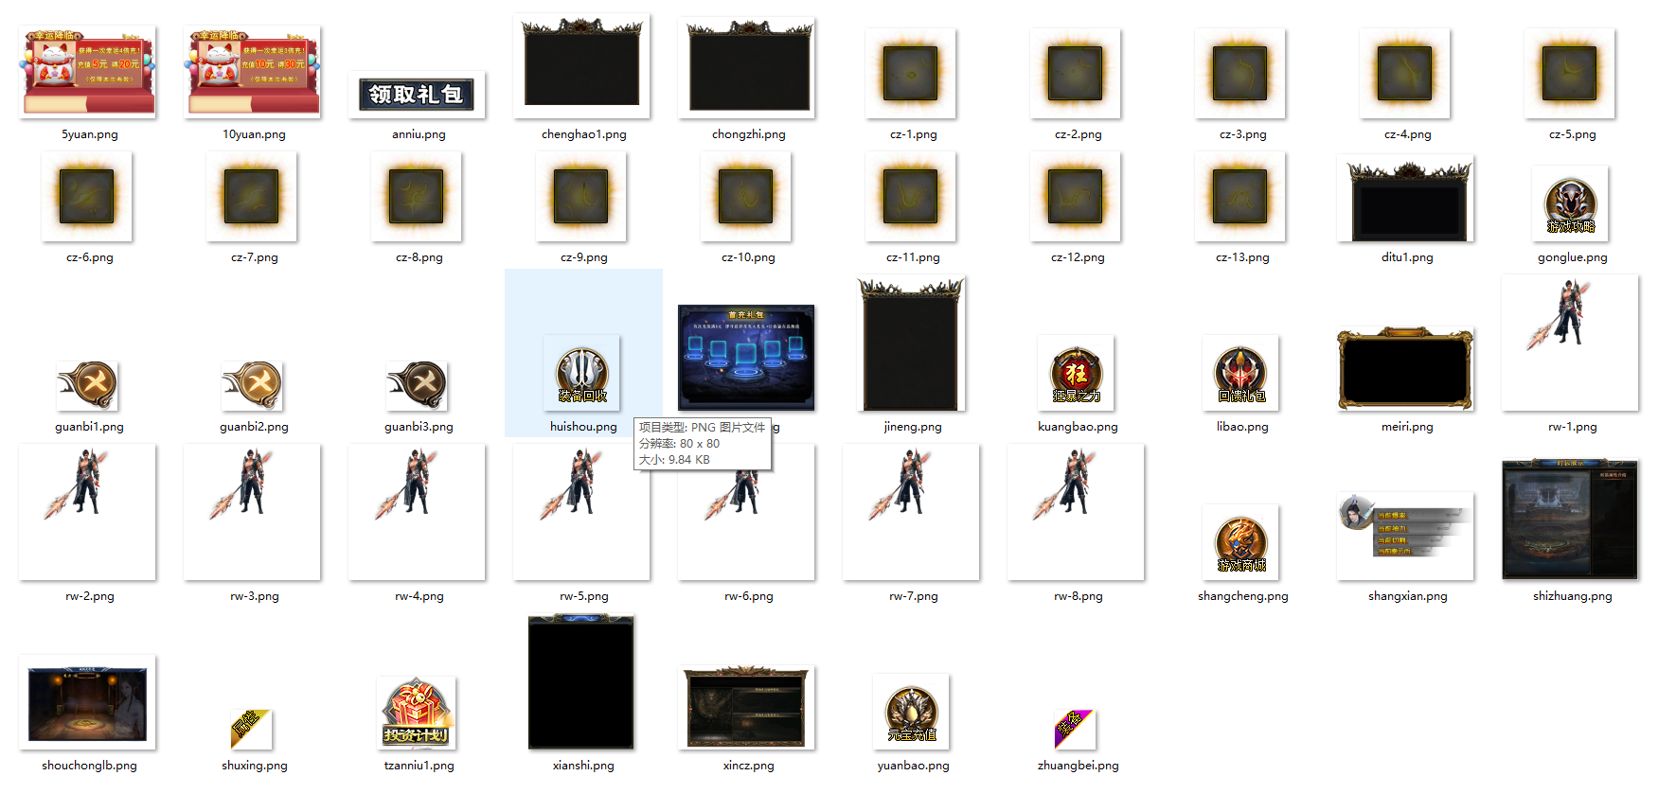This screenshot has width=1658, height=811.
Task: Click the cz-6.png icon
Action: click(87, 197)
